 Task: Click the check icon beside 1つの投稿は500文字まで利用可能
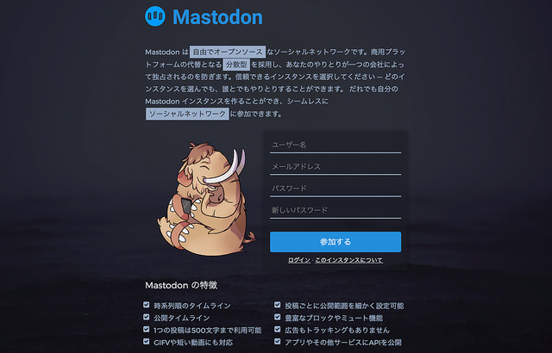point(147,330)
